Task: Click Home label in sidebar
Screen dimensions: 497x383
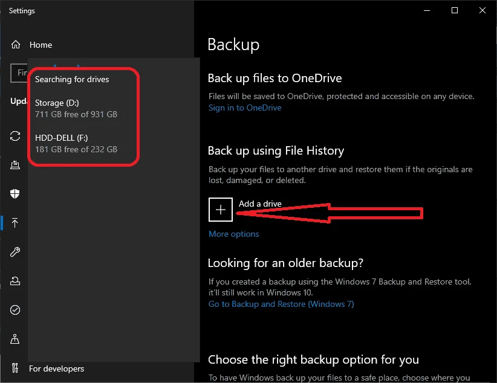Action: pyautogui.click(x=41, y=45)
